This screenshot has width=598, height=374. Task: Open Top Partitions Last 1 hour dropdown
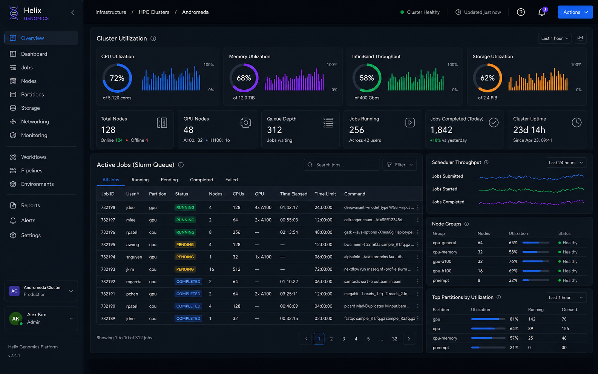[566, 297]
